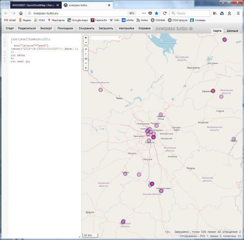Open a new browser tab

tap(117, 5)
